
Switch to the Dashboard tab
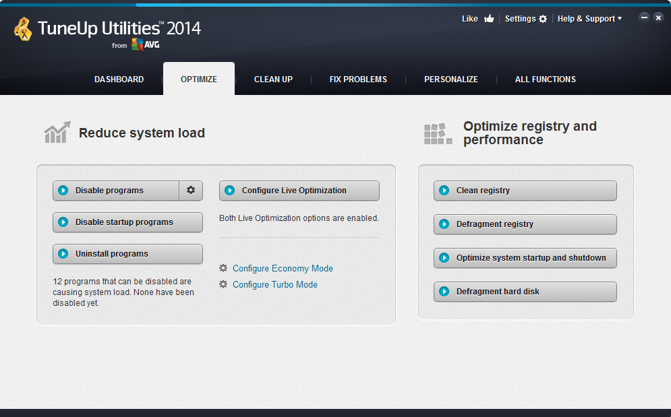coord(119,79)
